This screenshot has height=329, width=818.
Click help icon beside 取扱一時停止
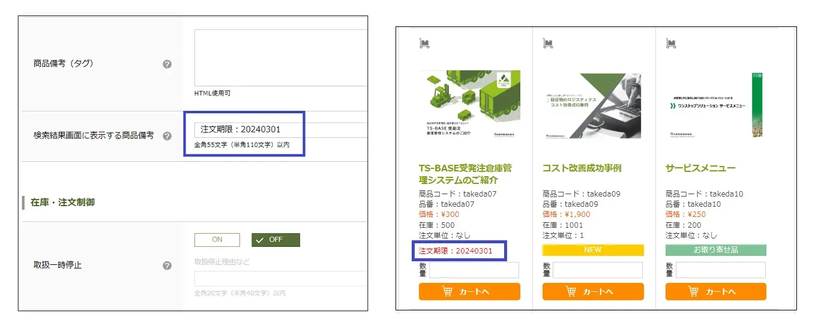167,265
